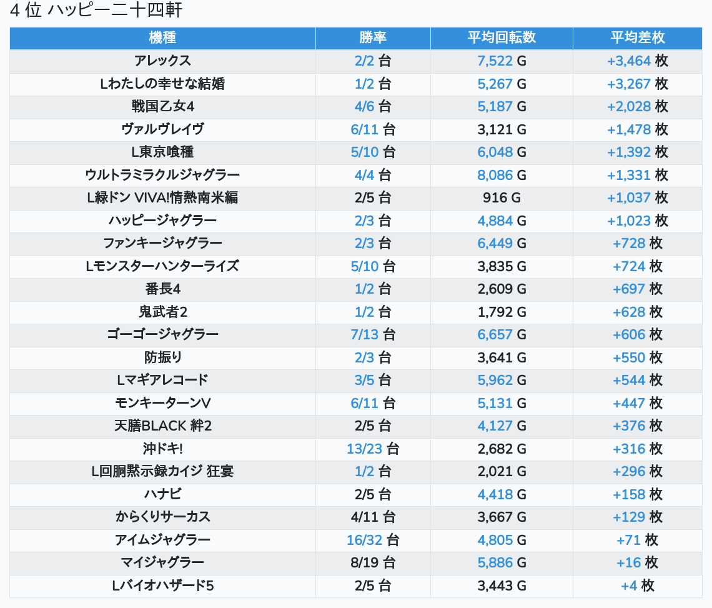Image resolution: width=712 pixels, height=608 pixels.
Task: Click the 7,522 G average spins value
Action: 502,61
